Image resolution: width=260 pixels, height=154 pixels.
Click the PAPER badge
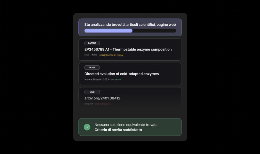92,67
